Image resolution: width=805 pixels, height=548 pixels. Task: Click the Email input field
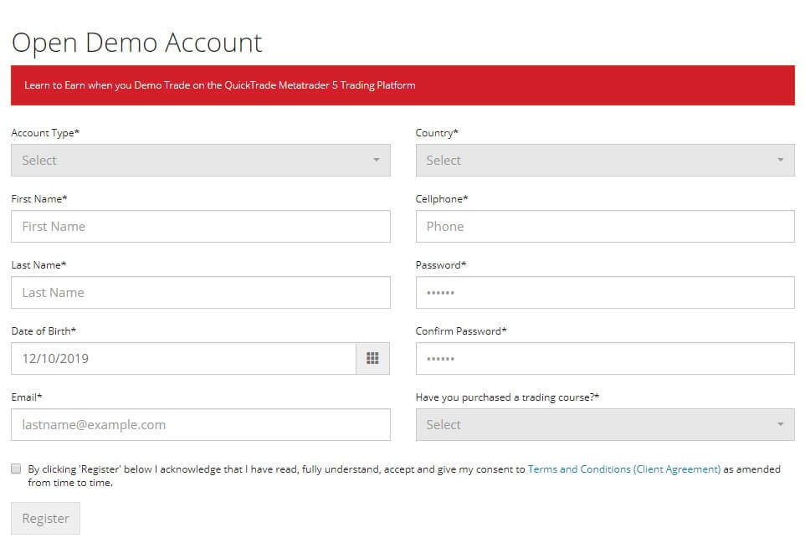pos(201,424)
